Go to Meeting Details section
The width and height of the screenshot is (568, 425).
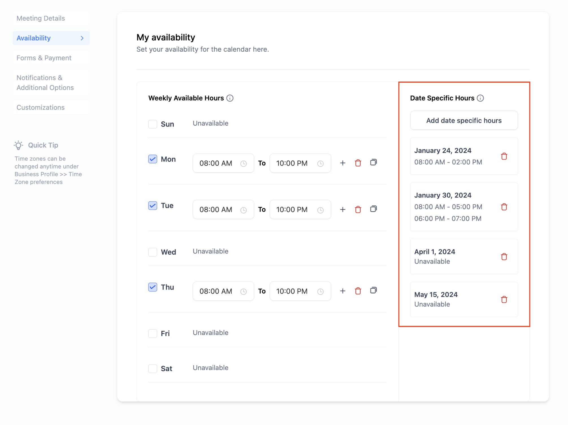coord(41,18)
